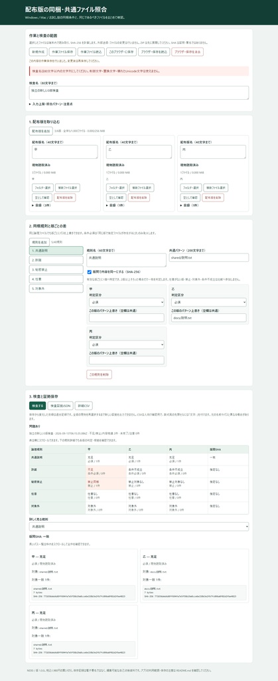The width and height of the screenshot is (278, 681).
Task: Toggle 版間で内容を同一にする checkbox
Action: (90, 272)
